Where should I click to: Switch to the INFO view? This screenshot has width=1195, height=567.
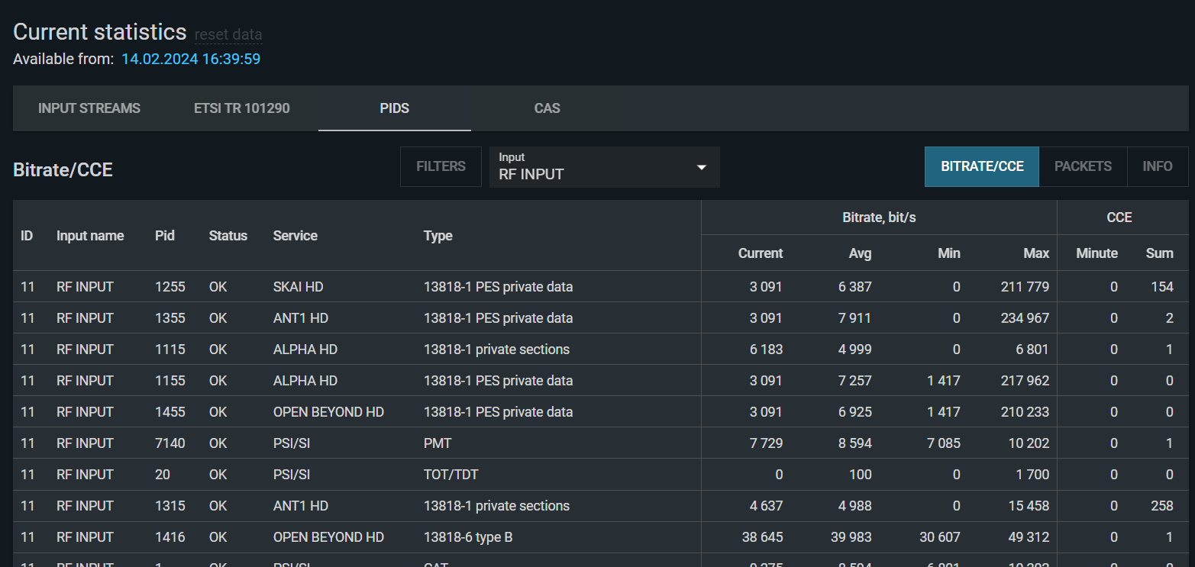click(x=1157, y=166)
